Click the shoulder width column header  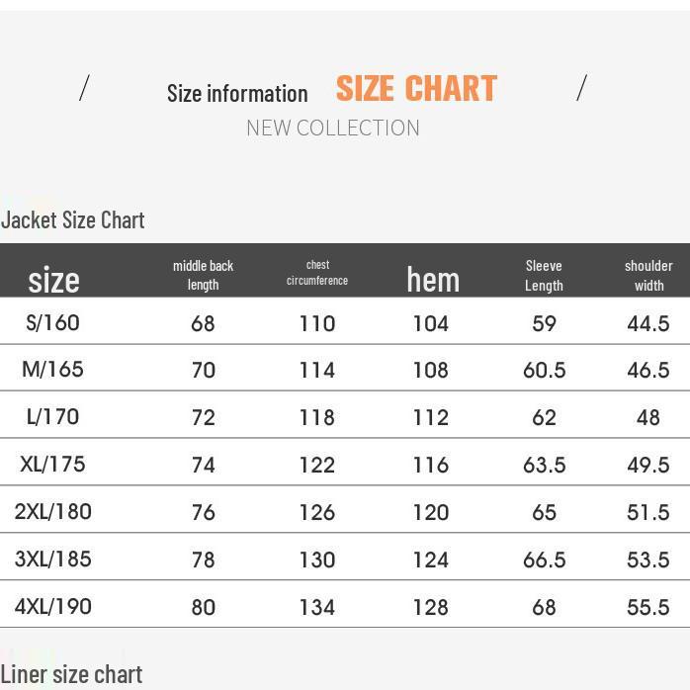(648, 275)
